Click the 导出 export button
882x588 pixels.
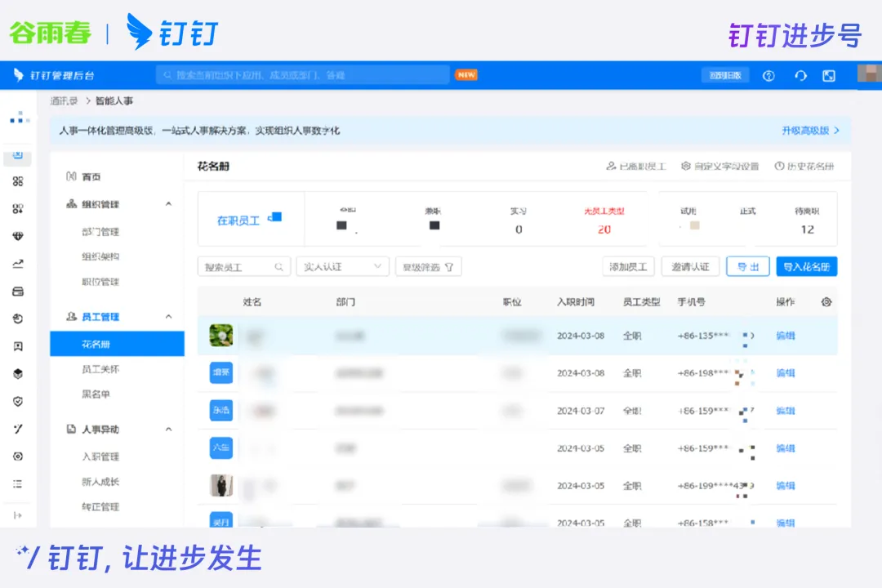point(748,267)
